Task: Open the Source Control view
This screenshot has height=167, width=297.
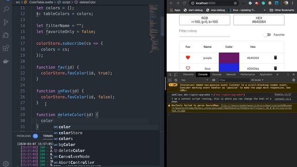Action: [6, 22]
